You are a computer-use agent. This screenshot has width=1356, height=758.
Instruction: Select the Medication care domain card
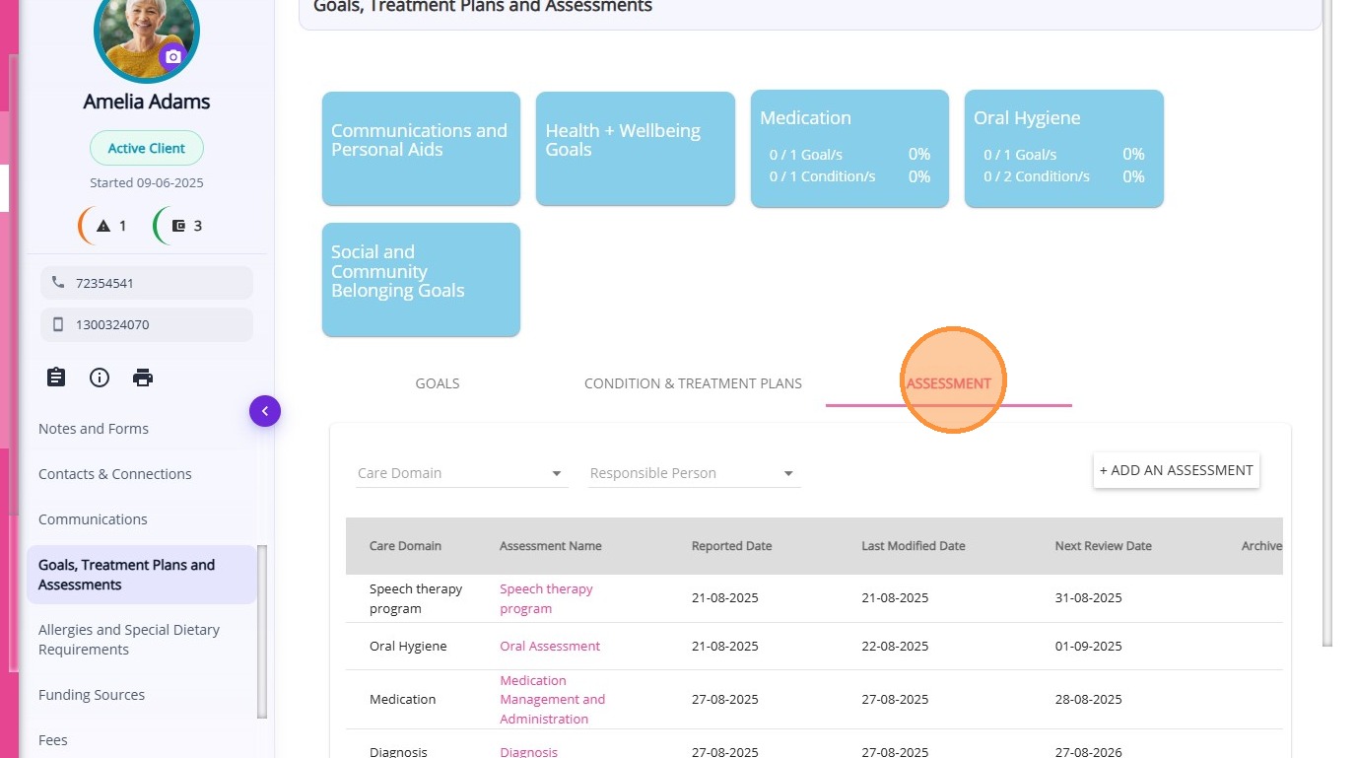[x=849, y=148]
